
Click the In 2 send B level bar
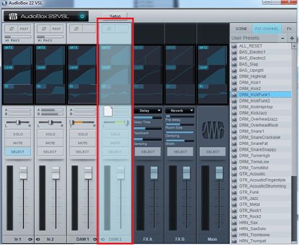pos(52,114)
